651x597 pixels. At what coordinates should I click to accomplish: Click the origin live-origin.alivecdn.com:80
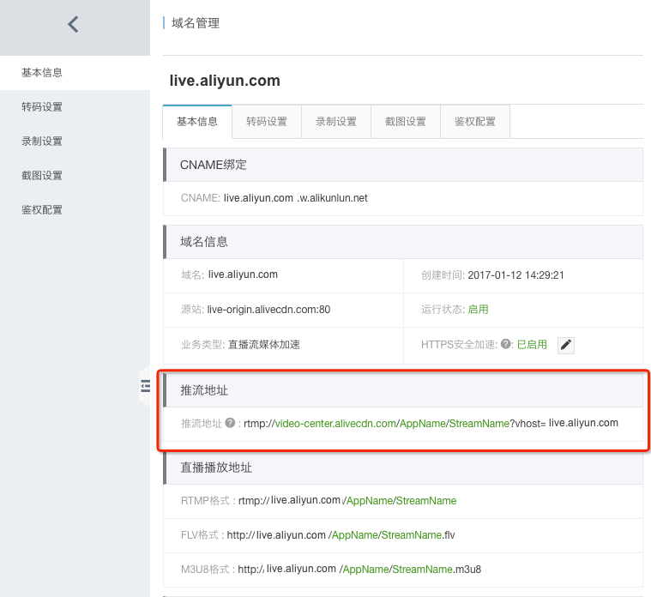tap(268, 310)
